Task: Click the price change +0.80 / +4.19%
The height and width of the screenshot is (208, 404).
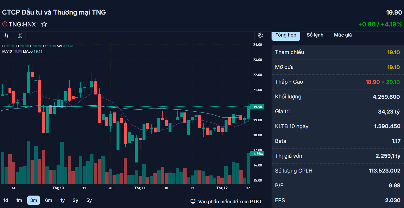Action: tap(380, 25)
